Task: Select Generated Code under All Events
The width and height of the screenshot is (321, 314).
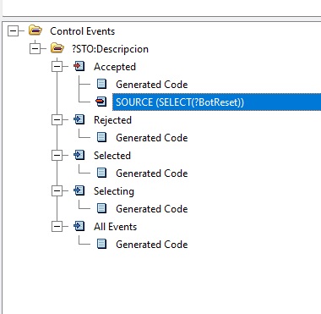Action: [x=152, y=245]
